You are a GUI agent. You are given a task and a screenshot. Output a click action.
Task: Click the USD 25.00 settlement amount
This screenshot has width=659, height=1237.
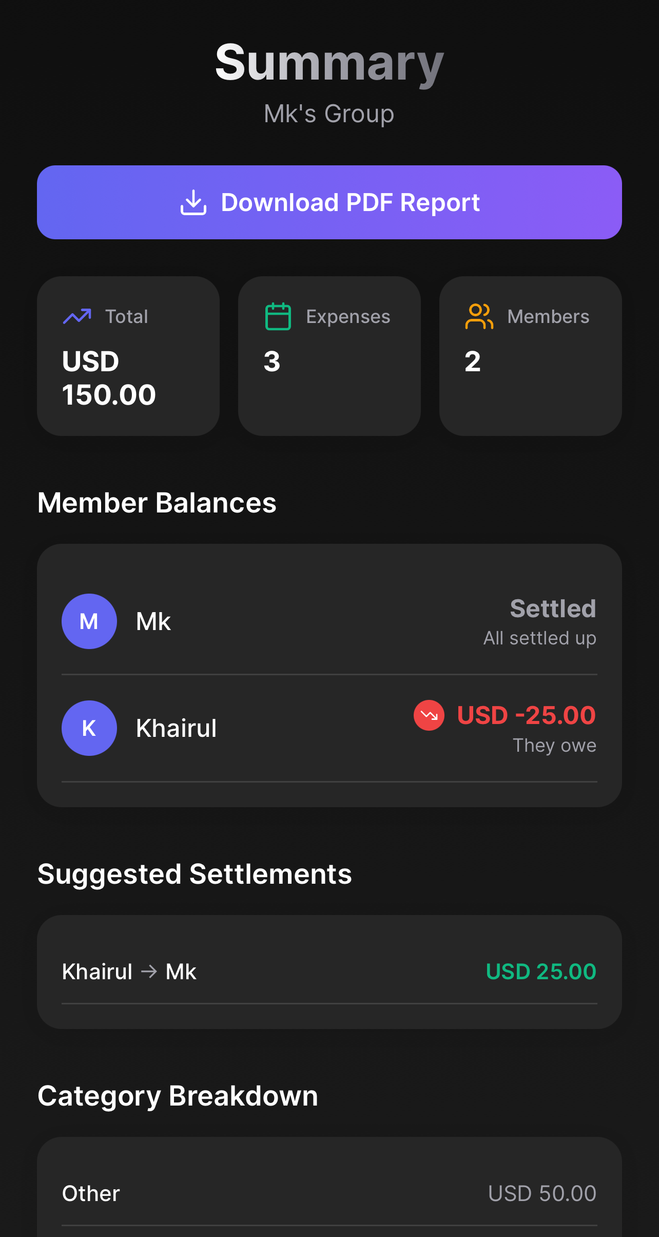tap(541, 972)
